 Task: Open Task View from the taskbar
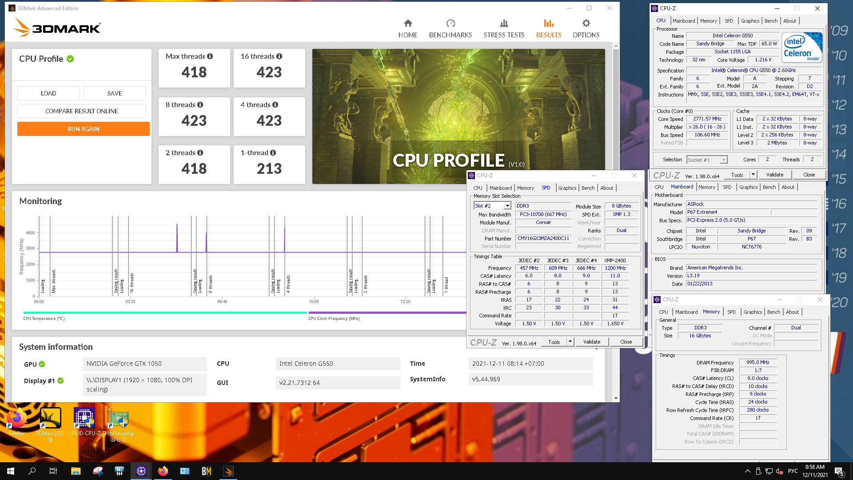coord(53,471)
